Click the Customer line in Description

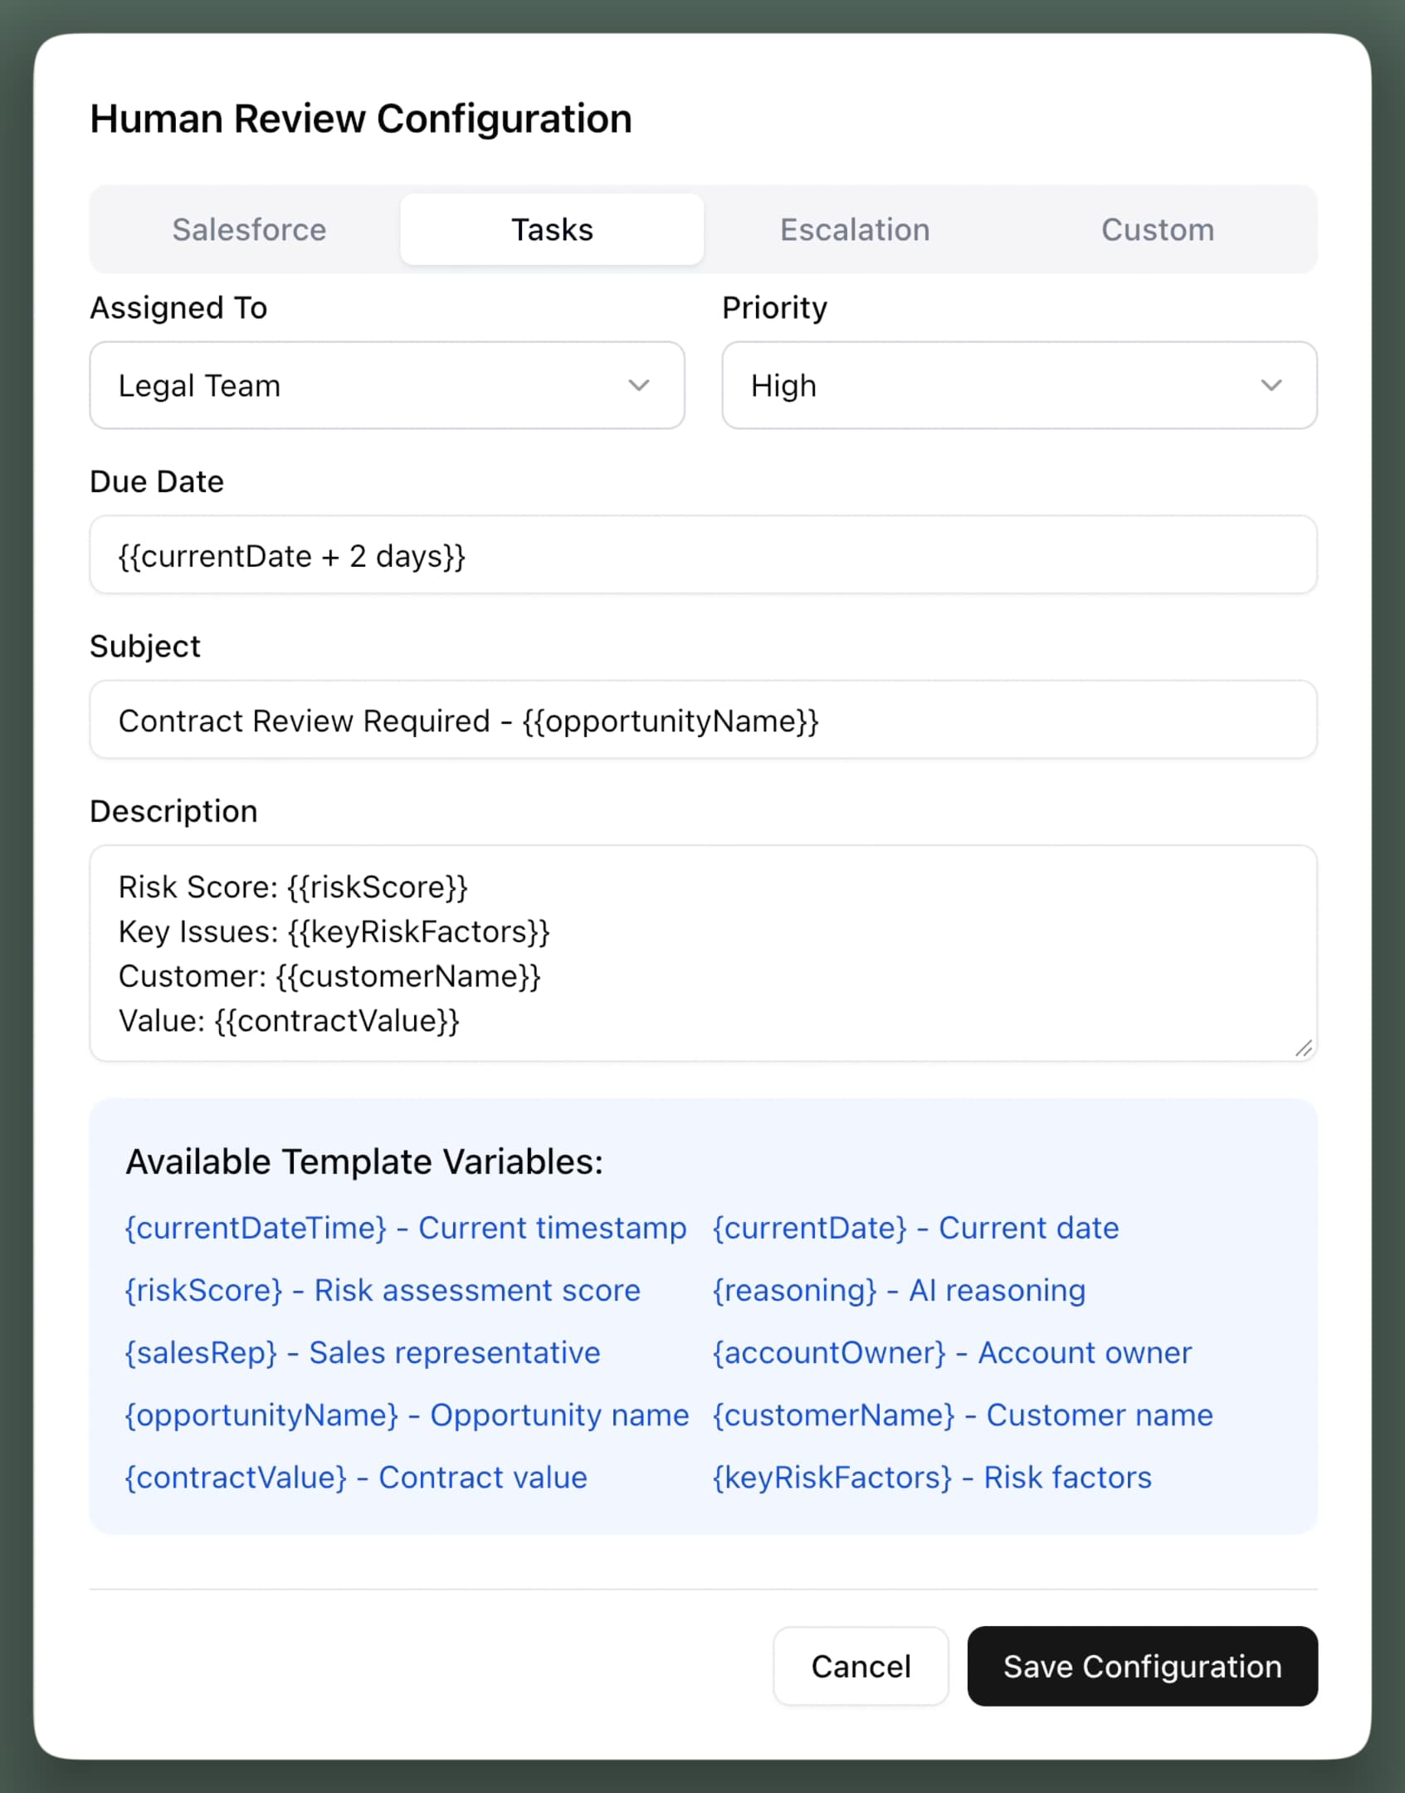pos(329,976)
